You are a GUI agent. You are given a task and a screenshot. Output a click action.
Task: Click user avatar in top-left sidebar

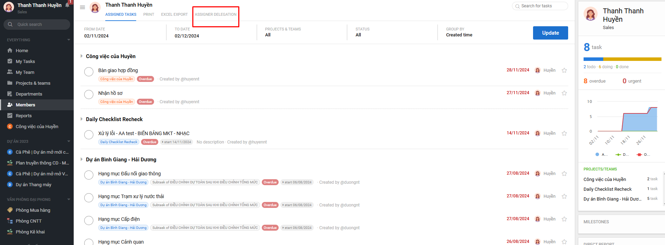[x=9, y=7]
